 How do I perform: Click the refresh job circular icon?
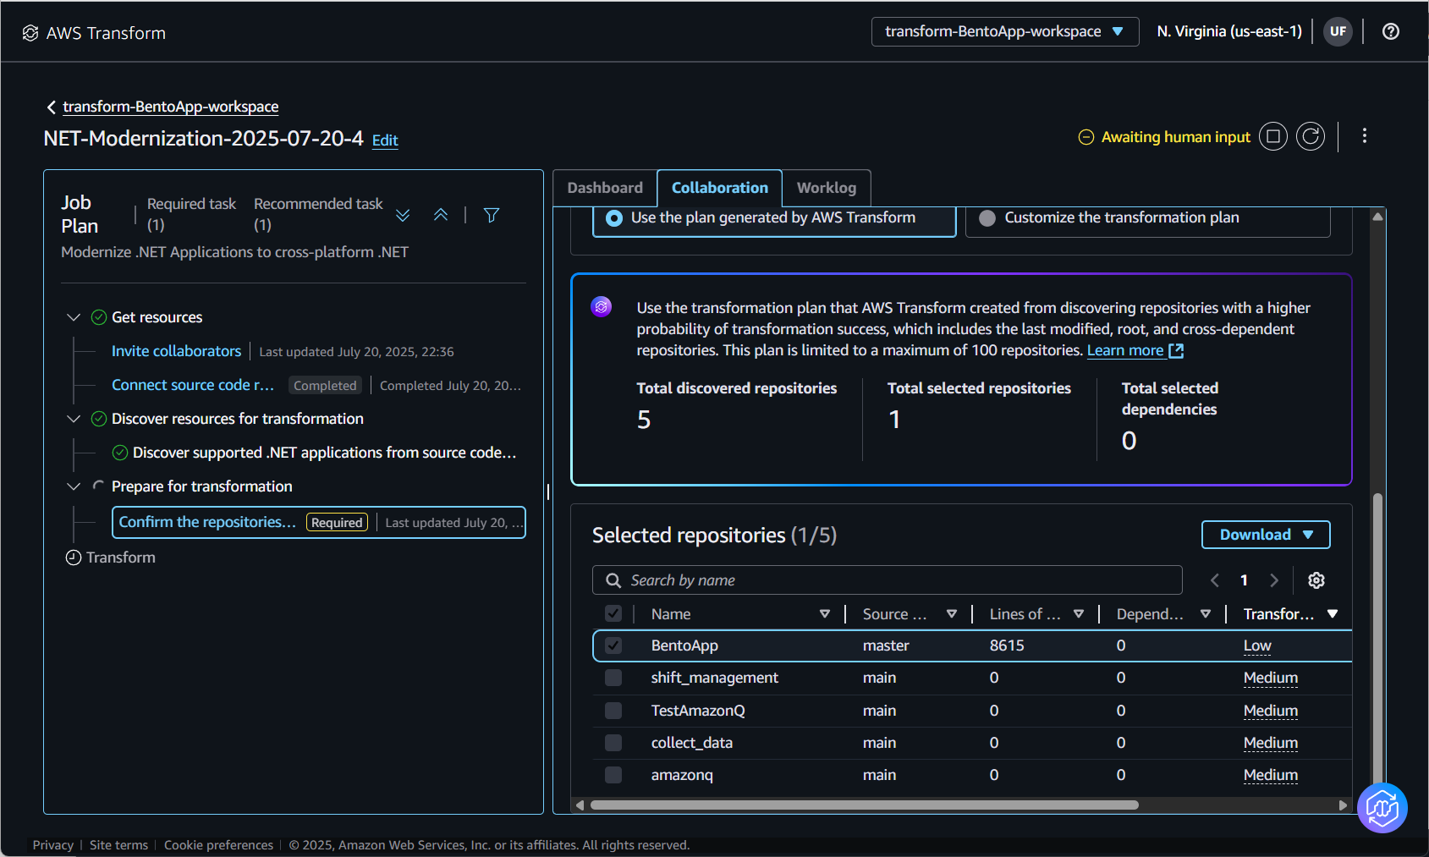tap(1311, 136)
